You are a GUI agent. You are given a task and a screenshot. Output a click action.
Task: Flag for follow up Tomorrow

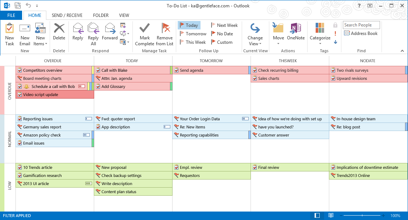point(193,33)
